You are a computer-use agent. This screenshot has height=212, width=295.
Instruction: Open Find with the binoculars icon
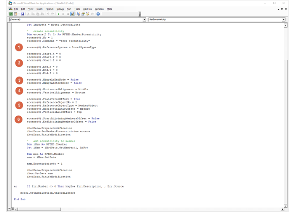click(42, 14)
